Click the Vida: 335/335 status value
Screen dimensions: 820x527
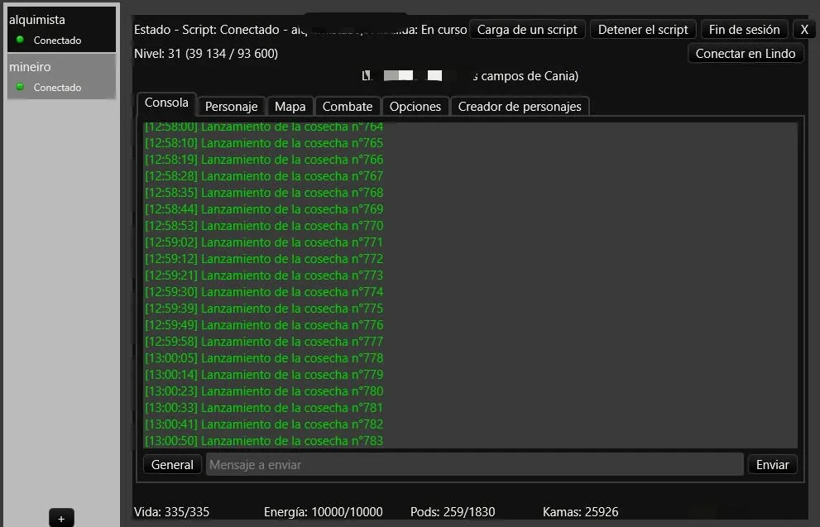coord(171,512)
